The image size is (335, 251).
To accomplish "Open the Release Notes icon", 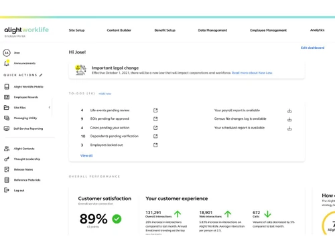I will click(x=7, y=169).
